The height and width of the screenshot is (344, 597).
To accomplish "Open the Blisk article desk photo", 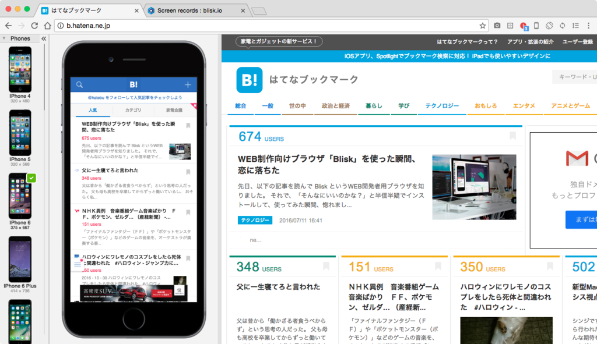I will pos(474,187).
